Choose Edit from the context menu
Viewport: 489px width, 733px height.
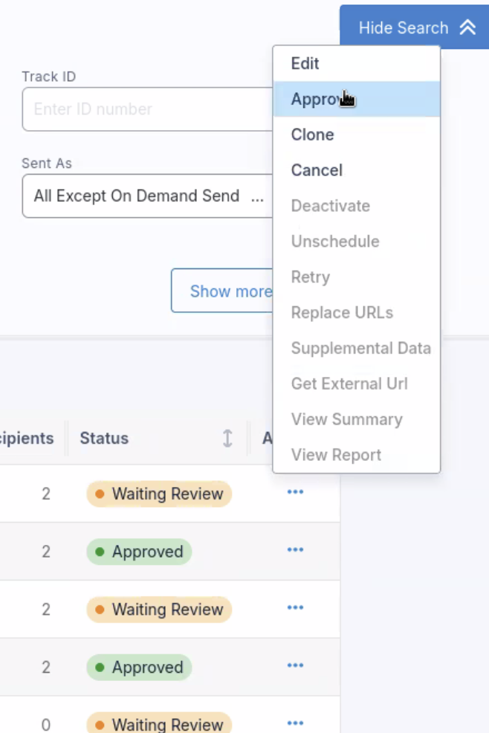pyautogui.click(x=305, y=64)
